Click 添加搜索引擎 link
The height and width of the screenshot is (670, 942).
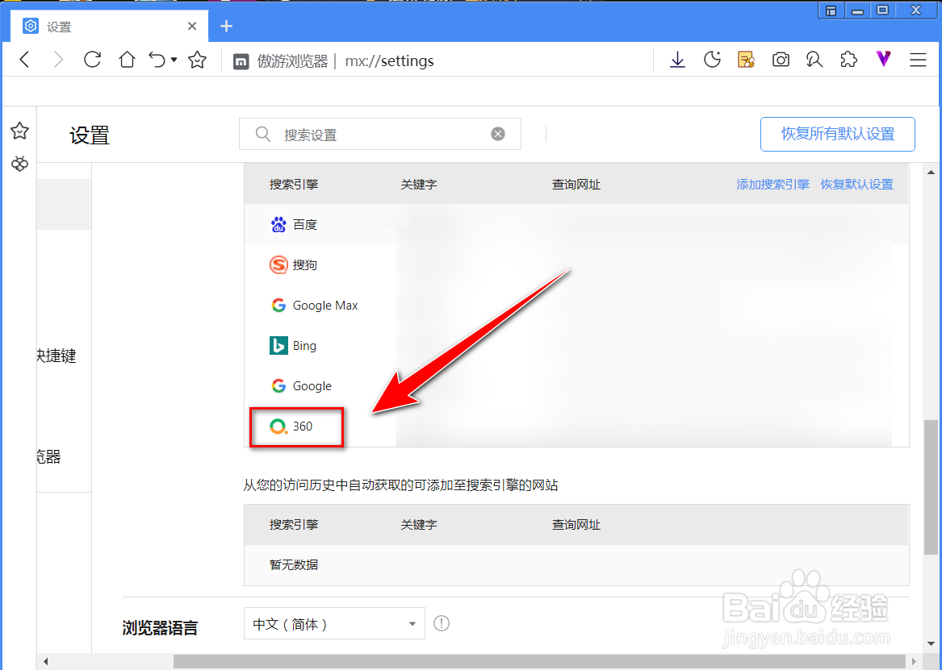pos(772,184)
